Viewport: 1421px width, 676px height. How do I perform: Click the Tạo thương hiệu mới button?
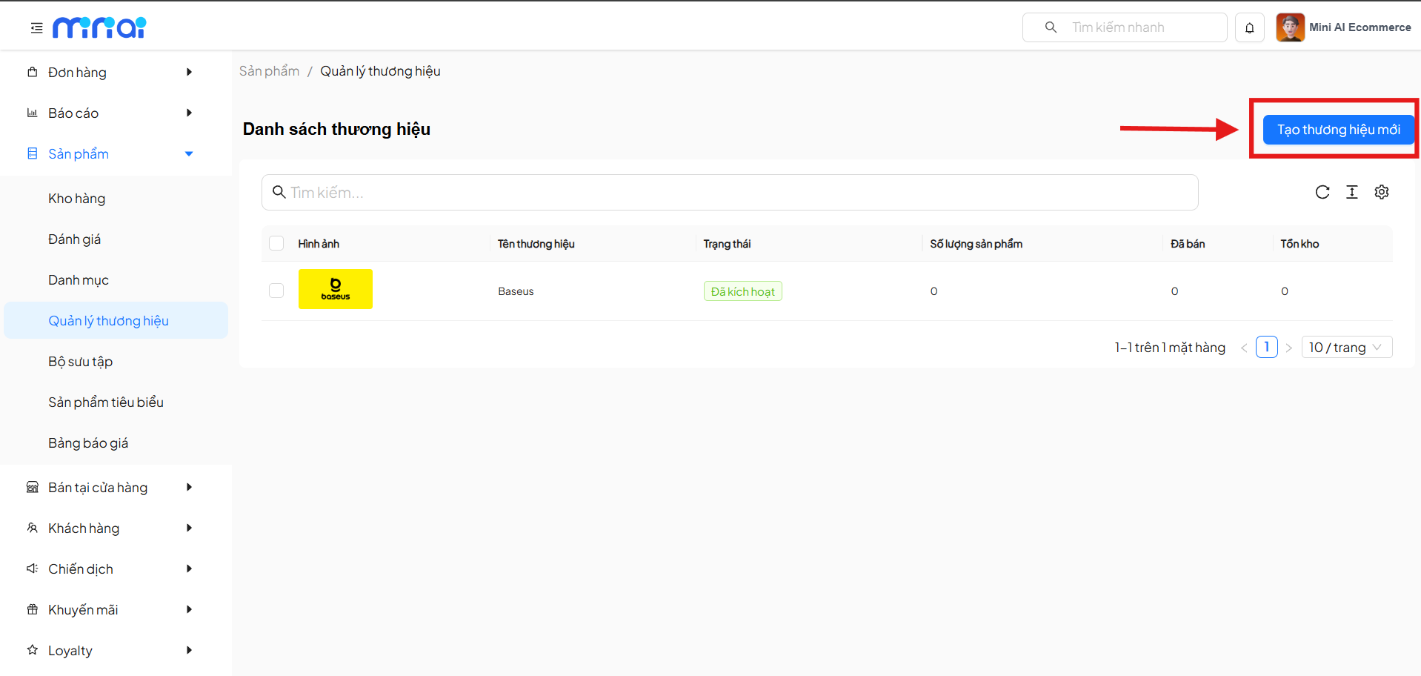tap(1337, 130)
